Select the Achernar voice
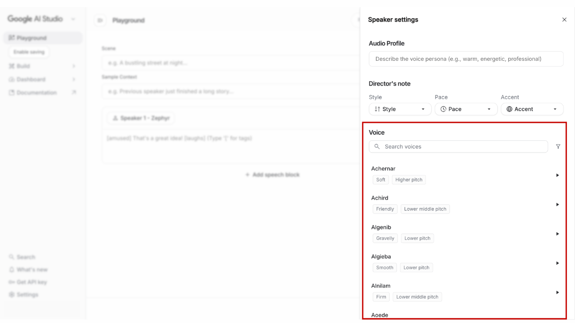This screenshot has height=323, width=575. tap(383, 168)
